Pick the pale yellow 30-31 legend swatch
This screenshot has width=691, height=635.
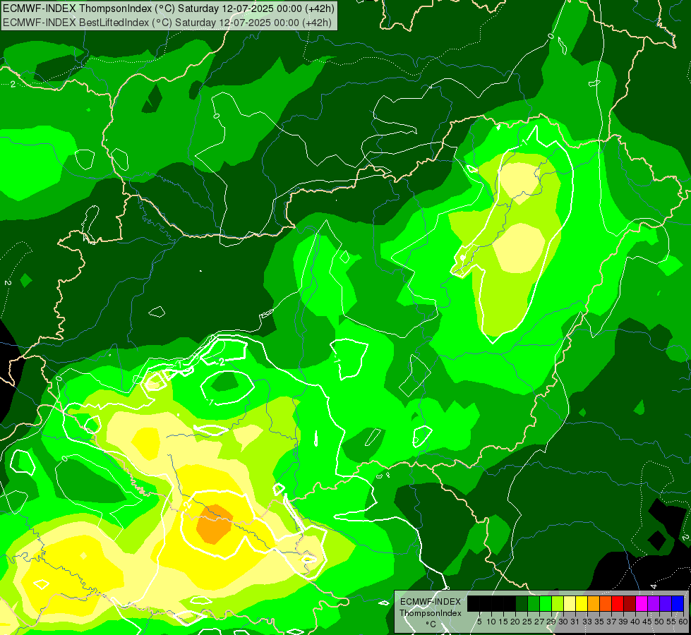pos(570,603)
